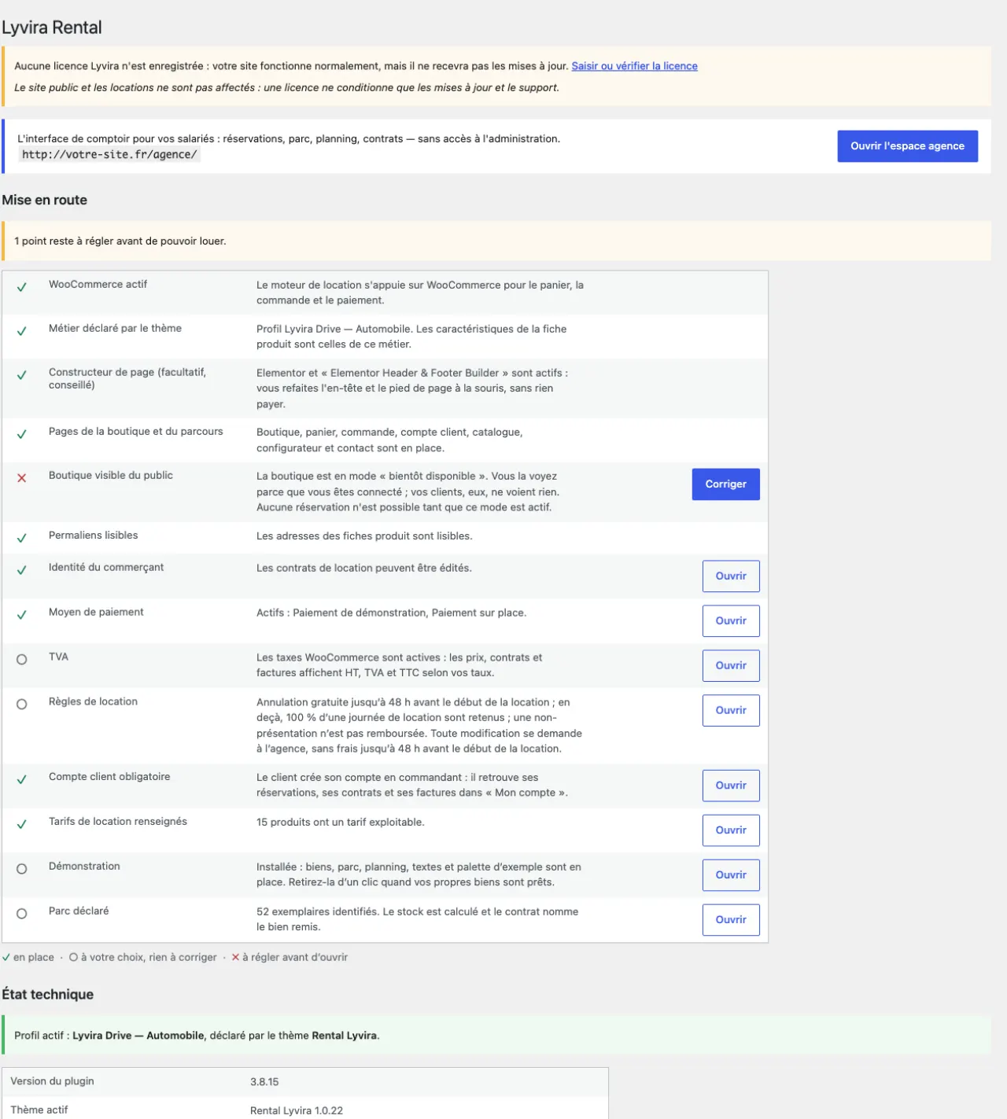Viewport: 1007px width, 1119px height.
Task: Click the theme value Rental Lyvira 1.0.22
Action: click(x=297, y=1110)
